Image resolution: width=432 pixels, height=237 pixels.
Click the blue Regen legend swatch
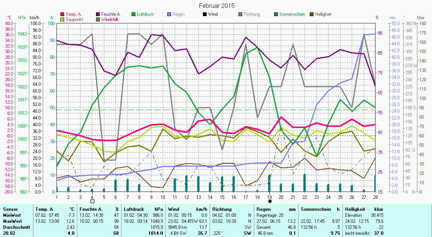[x=169, y=15]
